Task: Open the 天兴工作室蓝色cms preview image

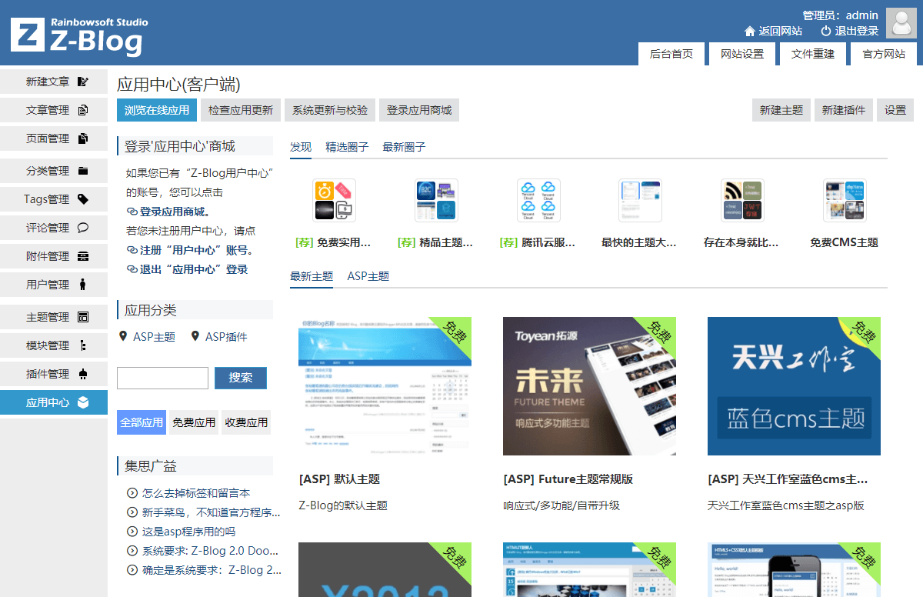Action: click(795, 386)
